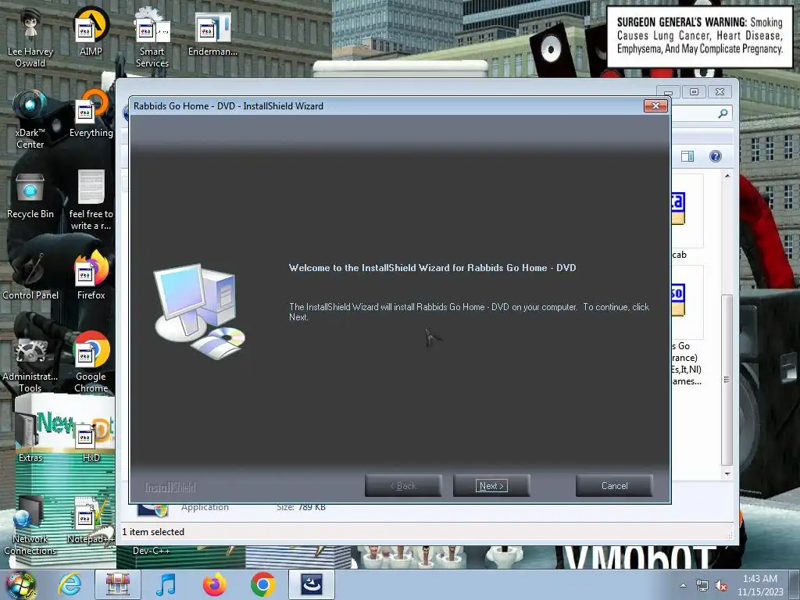The width and height of the screenshot is (800, 600).
Task: Open Enderman desktop shortcut
Action: tap(212, 33)
